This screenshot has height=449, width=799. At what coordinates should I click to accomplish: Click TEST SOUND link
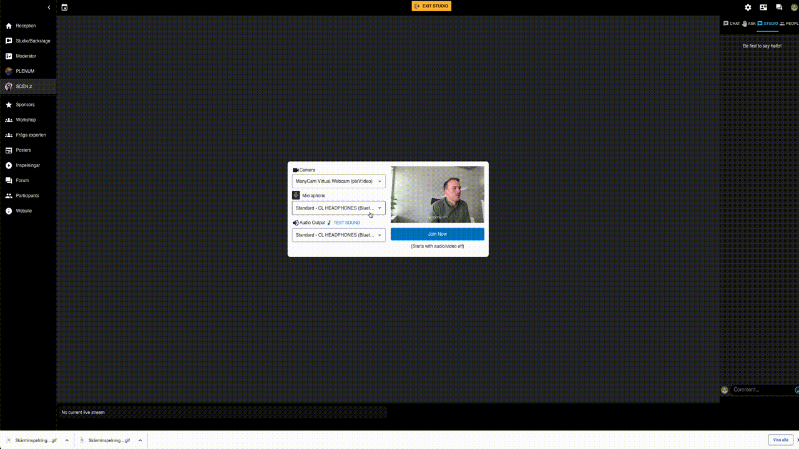pos(346,223)
